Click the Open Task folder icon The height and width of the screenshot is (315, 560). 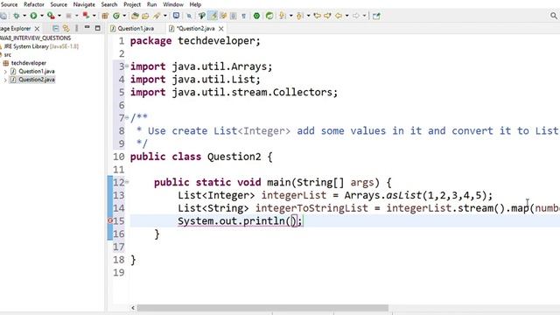[145, 16]
